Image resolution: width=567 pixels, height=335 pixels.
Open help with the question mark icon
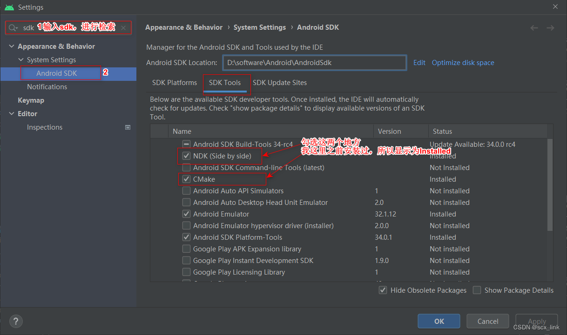click(x=16, y=321)
